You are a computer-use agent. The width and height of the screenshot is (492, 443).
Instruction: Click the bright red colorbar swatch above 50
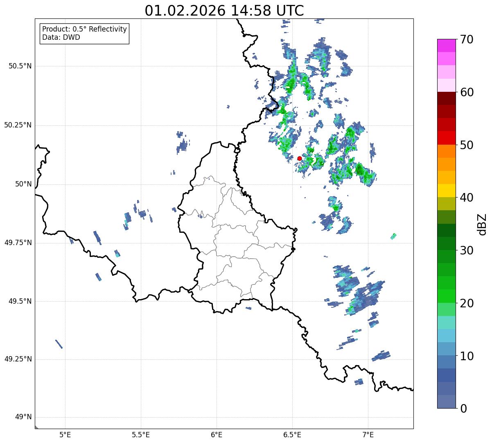click(446, 138)
